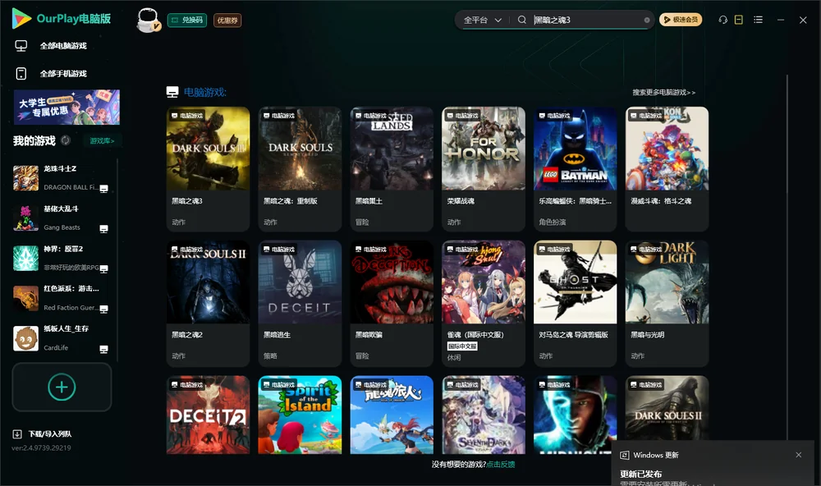The image size is (821, 486).
Task: Open the 黑暗之魂2 game card
Action: 208,303
